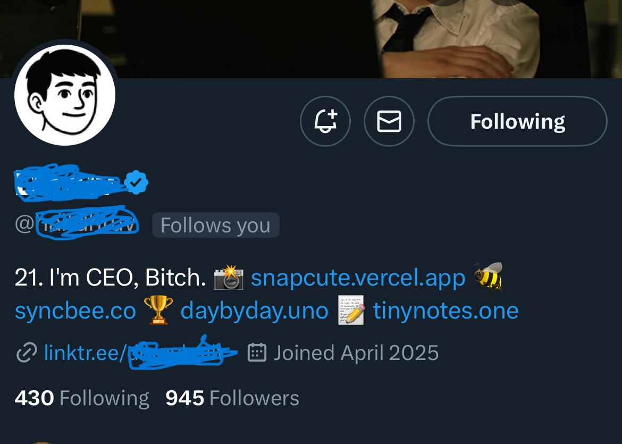622x444 pixels.
Task: Click the camera emoji in the bio
Action: tap(229, 278)
